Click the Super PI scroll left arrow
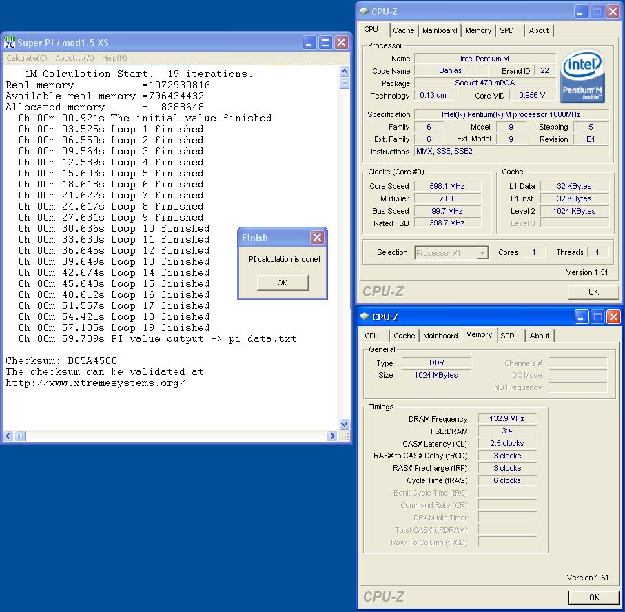 coord(8,436)
